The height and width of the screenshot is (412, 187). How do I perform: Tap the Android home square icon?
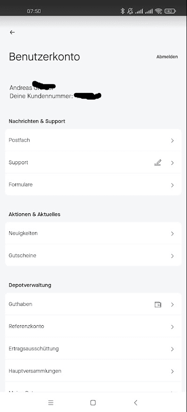93,403
